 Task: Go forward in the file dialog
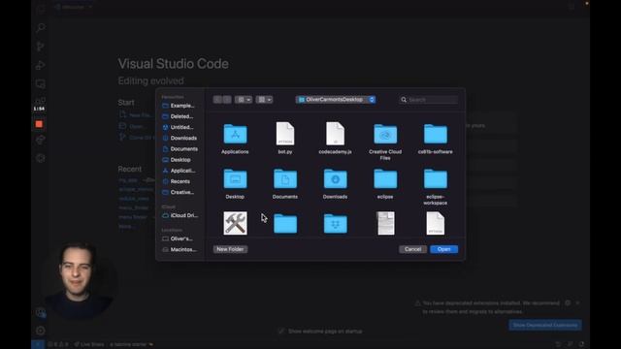click(x=227, y=100)
